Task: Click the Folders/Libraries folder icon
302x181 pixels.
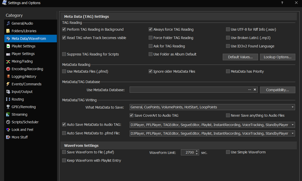Action: pos(8,31)
